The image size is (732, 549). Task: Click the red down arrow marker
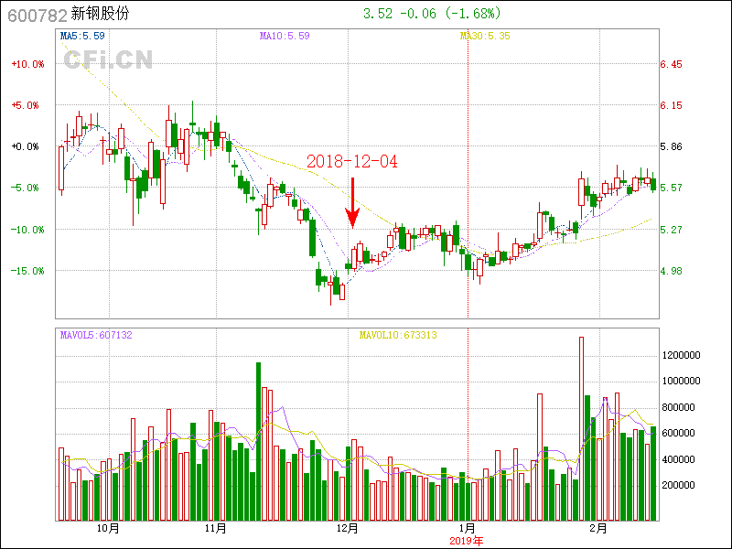tap(352, 203)
